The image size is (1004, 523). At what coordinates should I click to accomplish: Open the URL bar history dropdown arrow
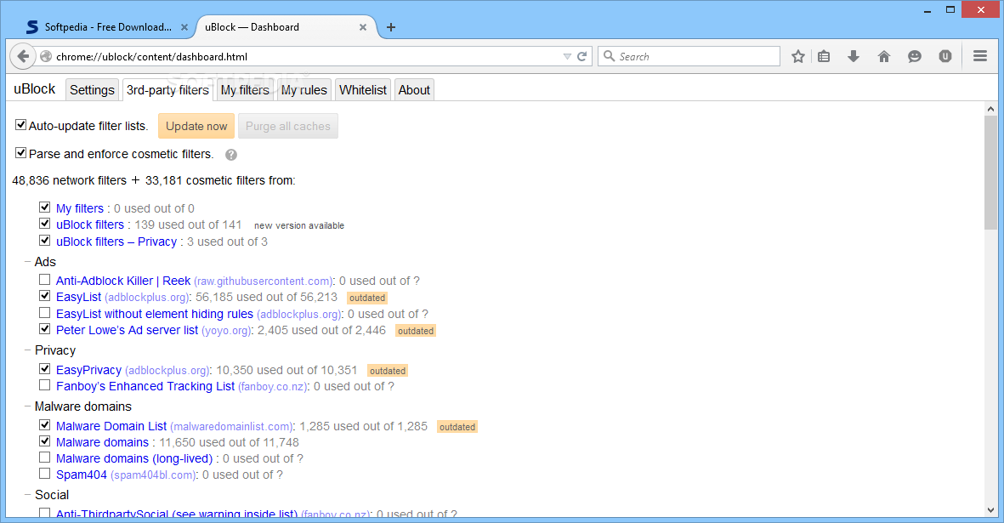(567, 56)
